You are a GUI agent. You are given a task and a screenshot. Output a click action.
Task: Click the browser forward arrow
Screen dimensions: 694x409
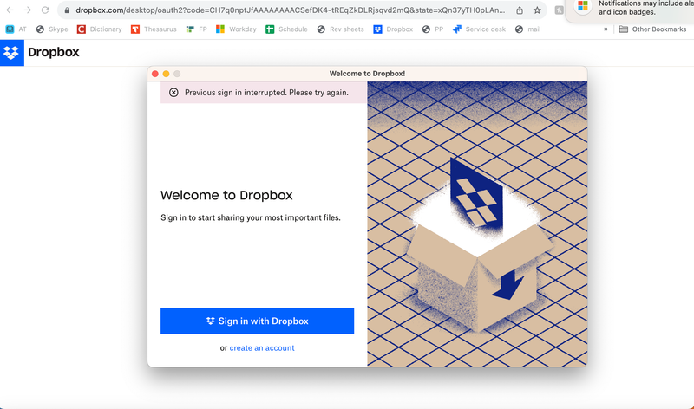coord(28,10)
